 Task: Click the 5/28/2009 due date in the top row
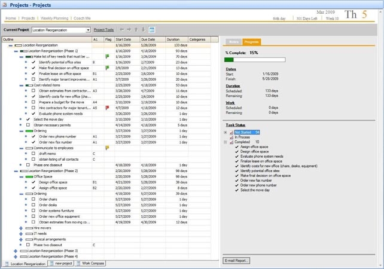[148, 45]
